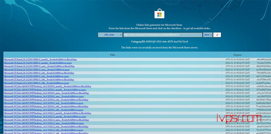Viewport: 271px width, 134px height.
Task: Focus the Microsoft Store URL input field
Action: [x=163, y=35]
